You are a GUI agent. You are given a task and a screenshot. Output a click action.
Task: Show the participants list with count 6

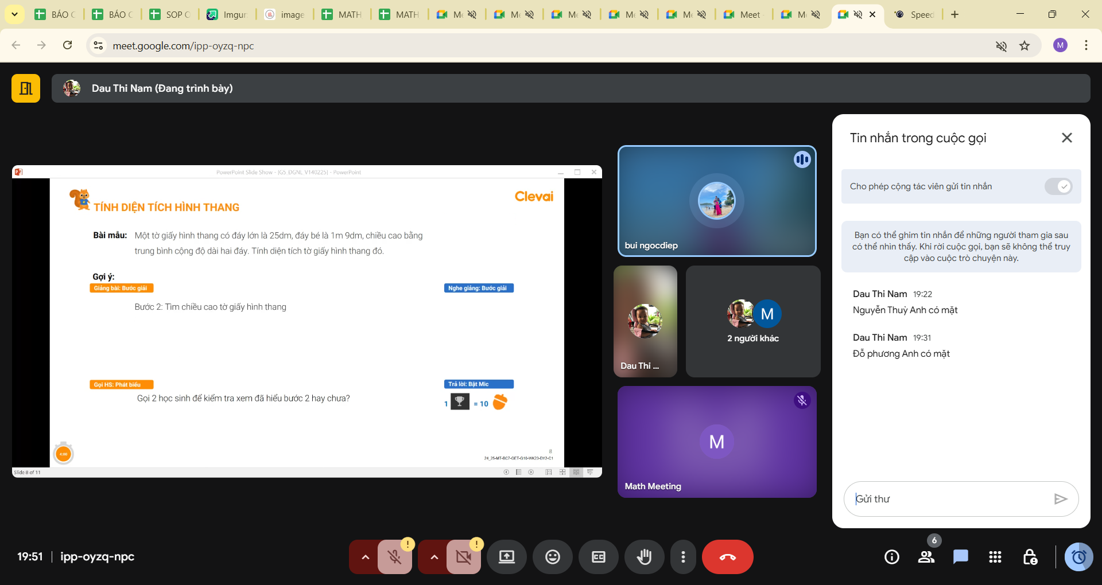pyautogui.click(x=926, y=557)
